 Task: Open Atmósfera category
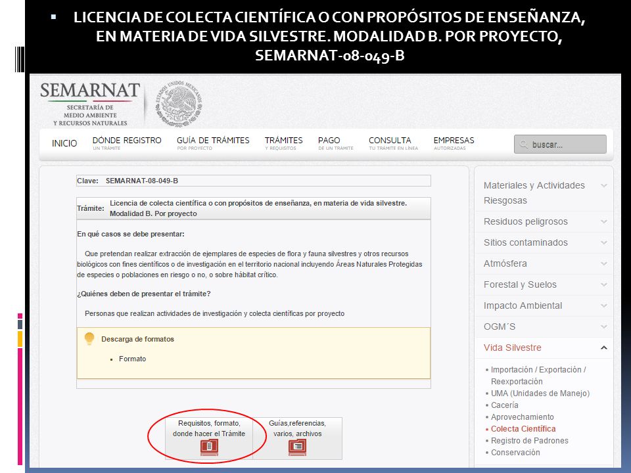[x=505, y=263]
